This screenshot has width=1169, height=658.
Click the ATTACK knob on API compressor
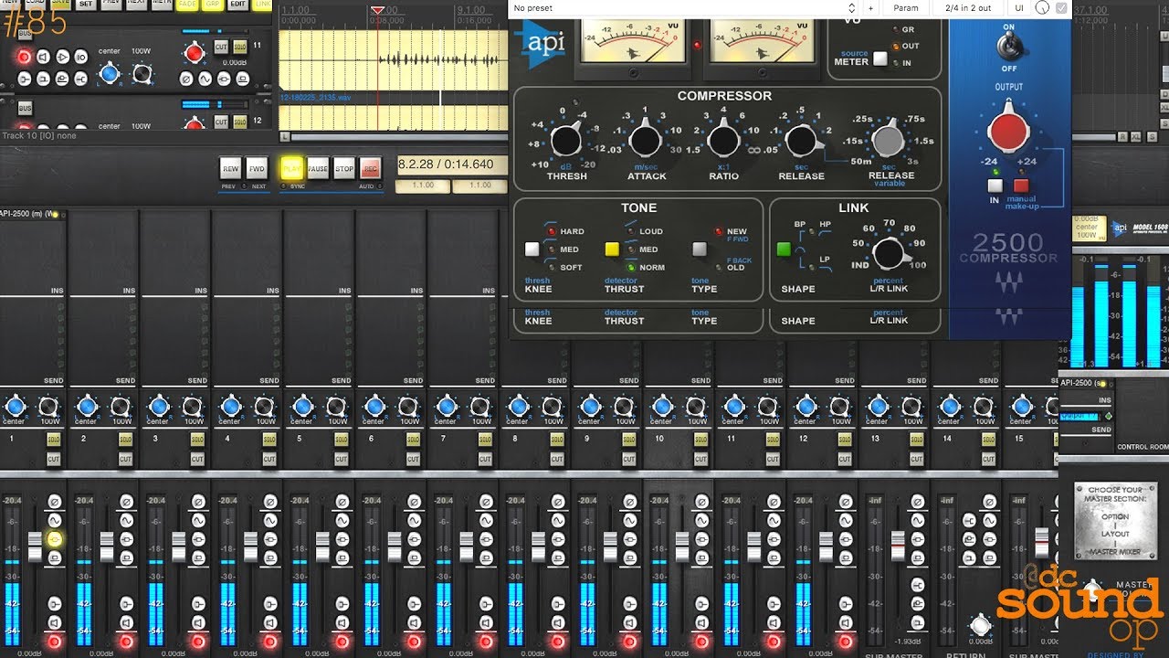[x=645, y=141]
